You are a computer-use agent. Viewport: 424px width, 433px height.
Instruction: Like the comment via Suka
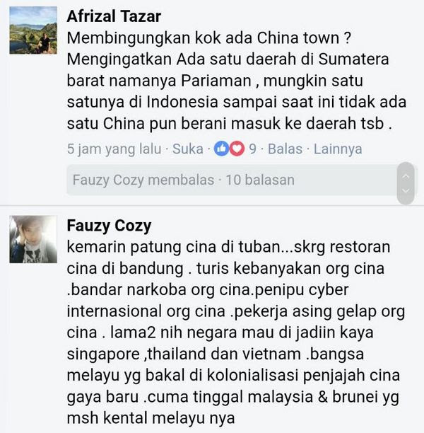click(187, 149)
